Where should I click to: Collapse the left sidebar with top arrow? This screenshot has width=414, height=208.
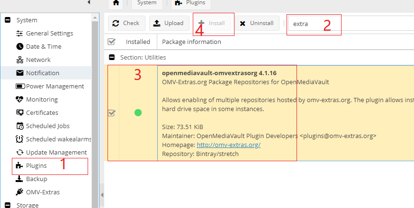tap(89, 2)
